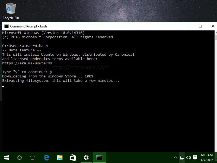
Task: Click the 'C:\Users\winaero>bash' line
Action: pos(25,46)
